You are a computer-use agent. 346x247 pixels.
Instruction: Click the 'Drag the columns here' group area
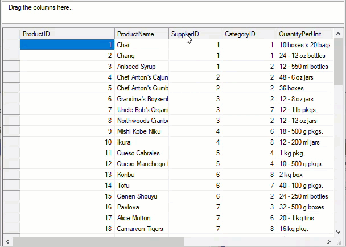click(x=171, y=13)
